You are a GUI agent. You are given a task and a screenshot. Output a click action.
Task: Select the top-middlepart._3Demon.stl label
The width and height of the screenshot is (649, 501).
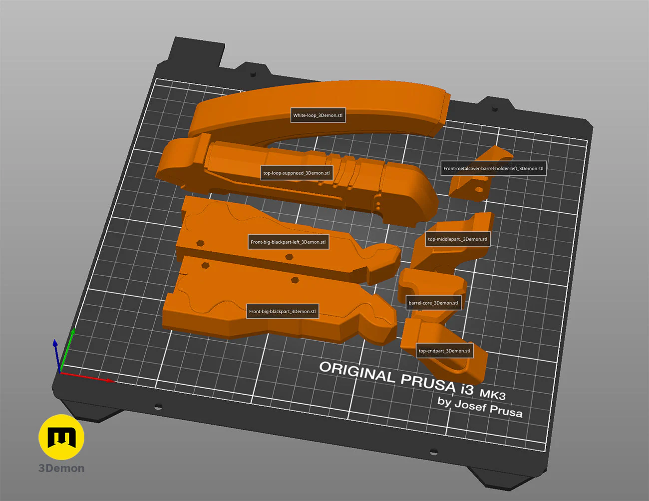(x=457, y=239)
